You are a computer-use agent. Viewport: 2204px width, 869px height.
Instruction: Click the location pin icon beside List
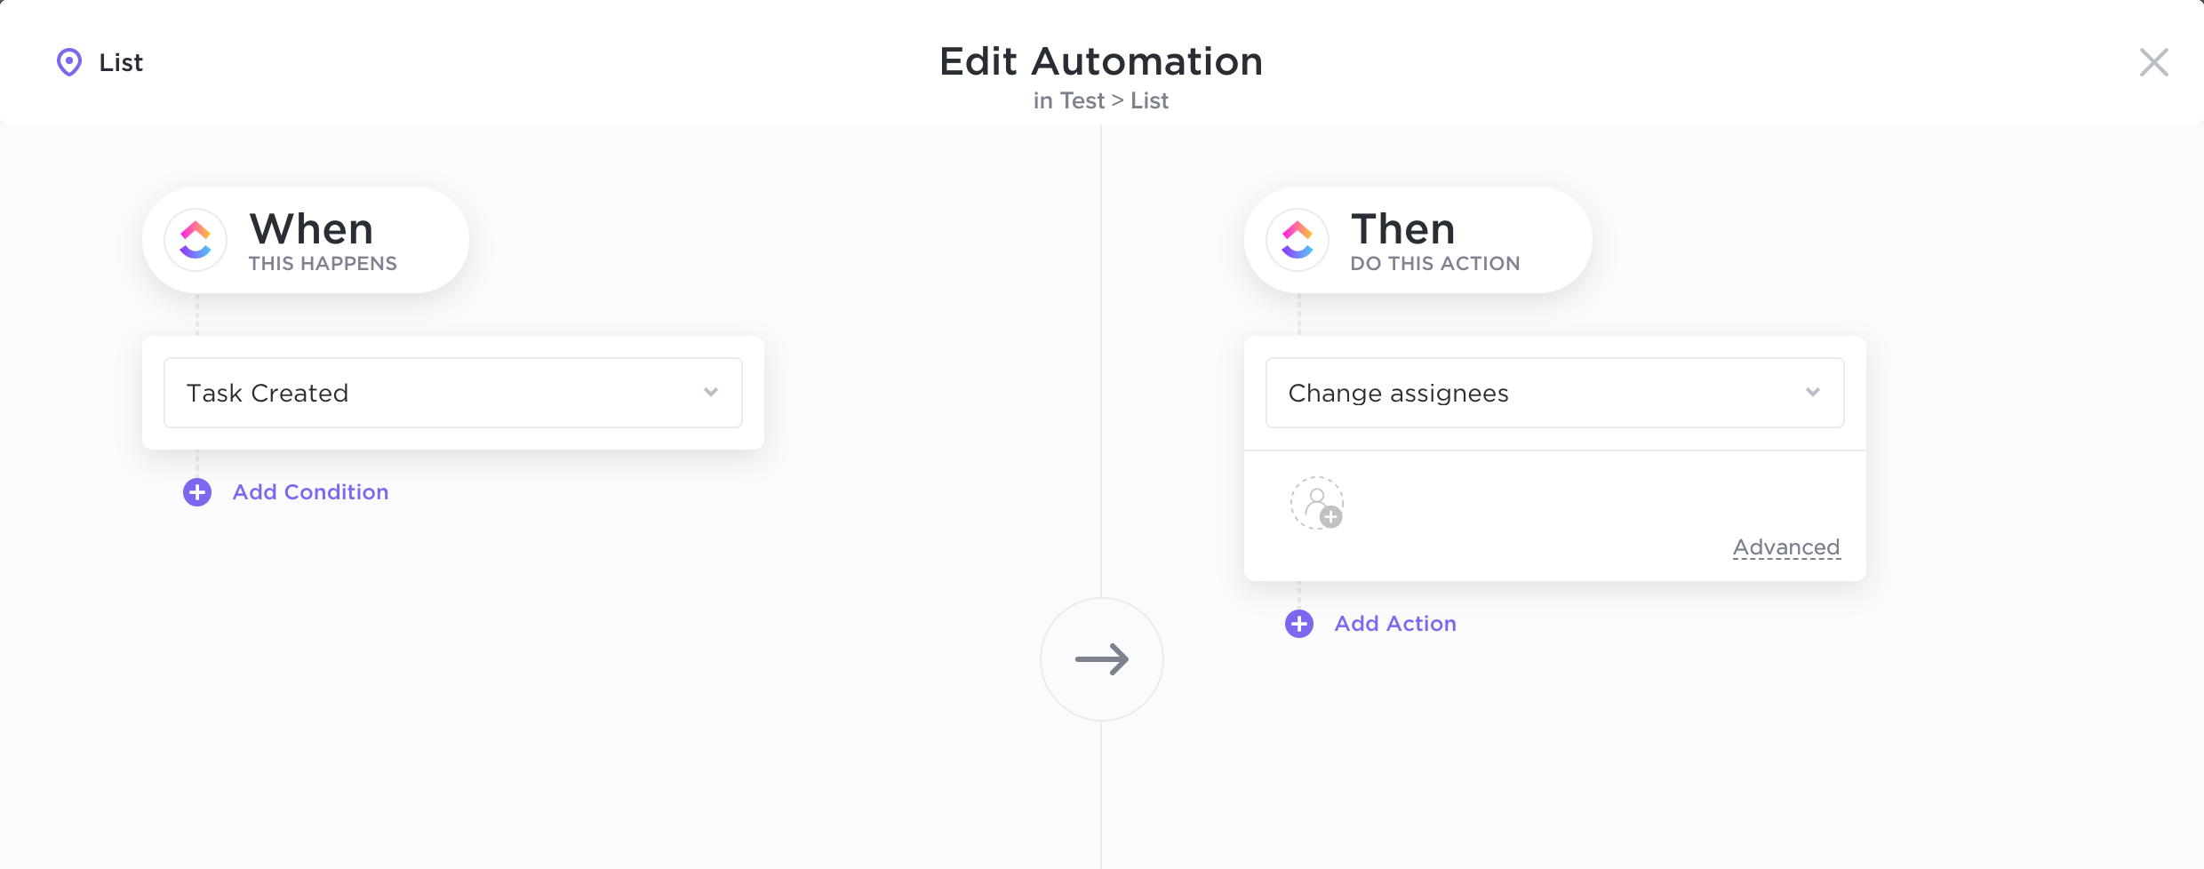(x=69, y=62)
